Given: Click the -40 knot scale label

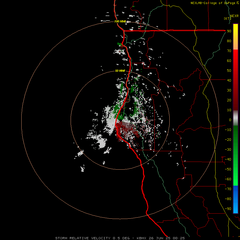Looking at the screenshot, I should tap(228, 159).
